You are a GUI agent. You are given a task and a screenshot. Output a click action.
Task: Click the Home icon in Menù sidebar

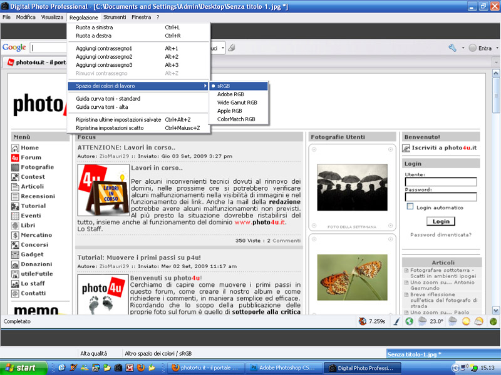(15, 148)
